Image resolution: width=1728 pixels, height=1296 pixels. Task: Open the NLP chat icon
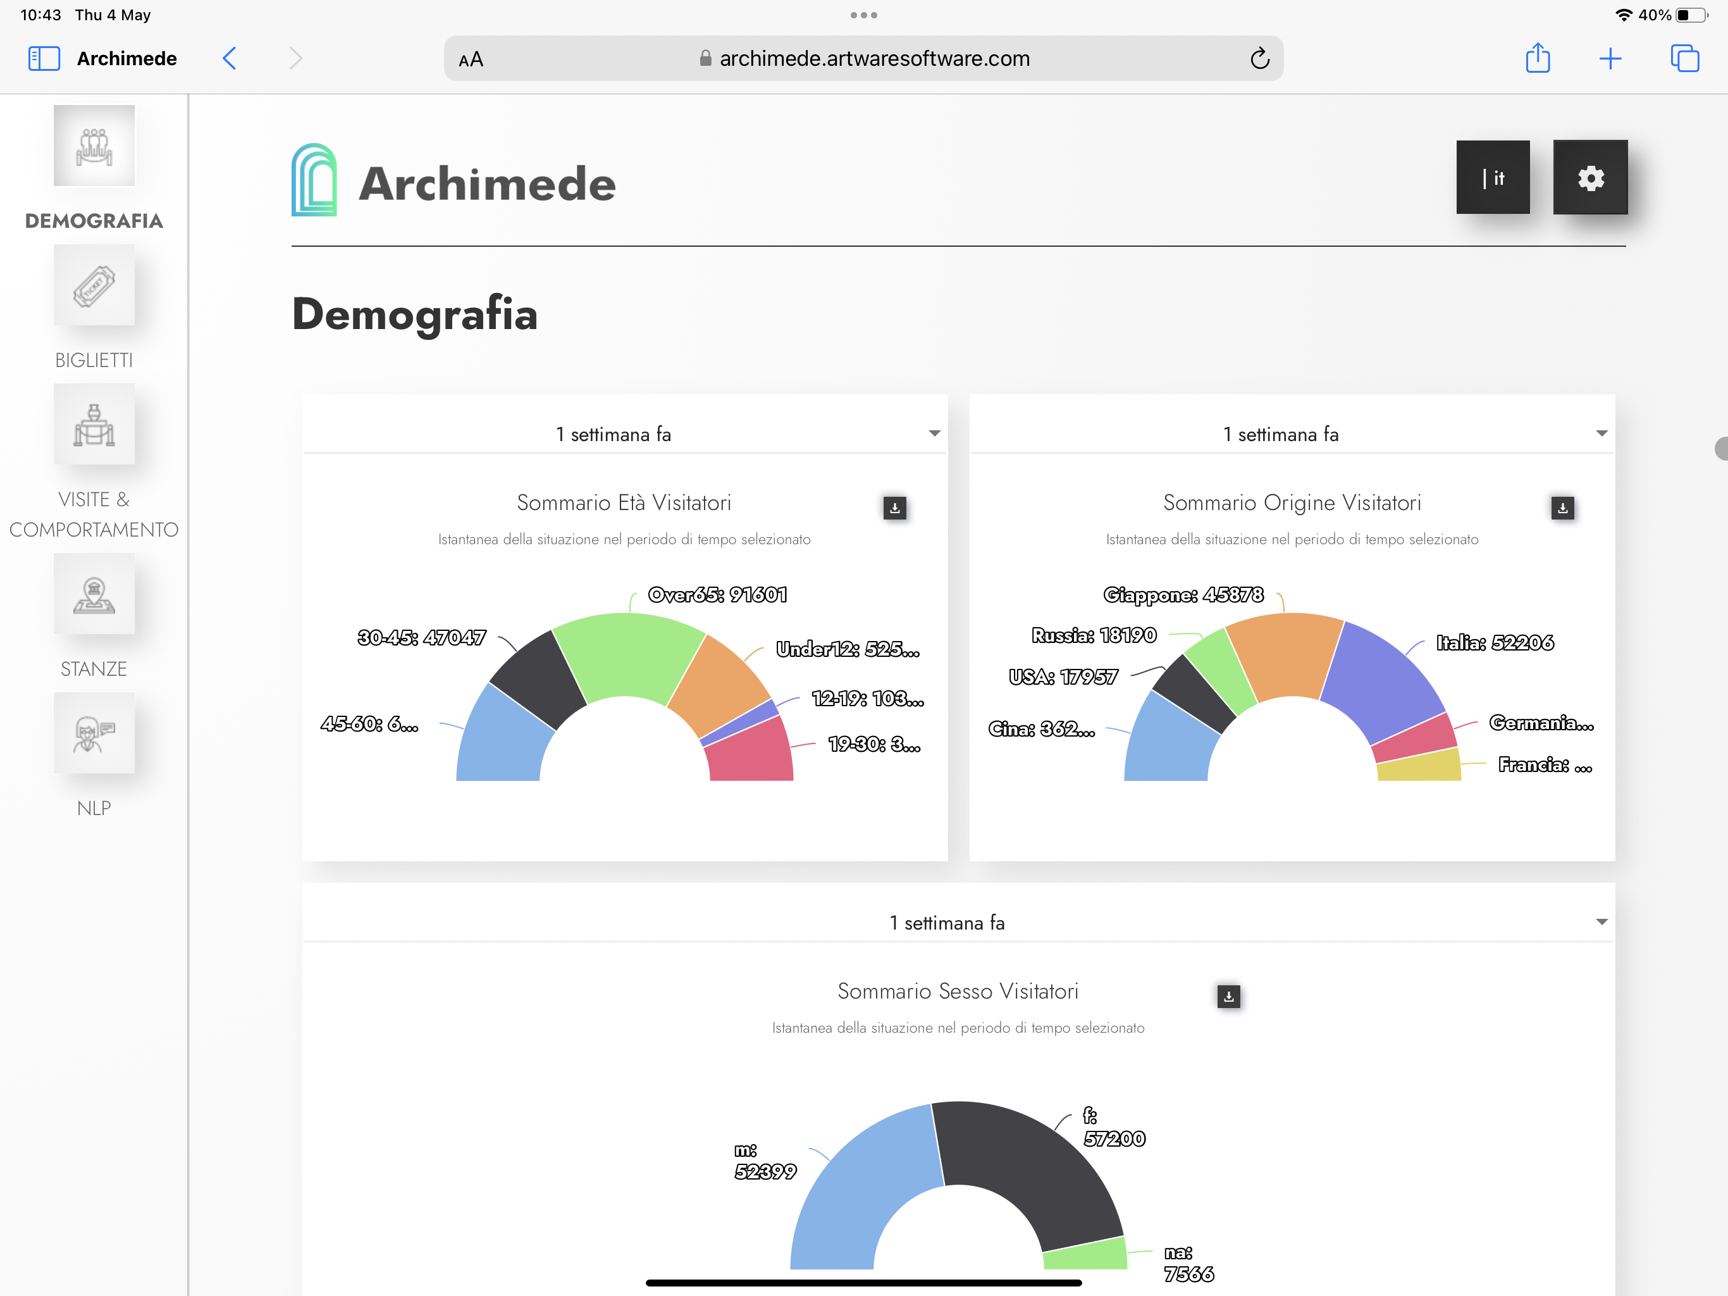point(94,733)
